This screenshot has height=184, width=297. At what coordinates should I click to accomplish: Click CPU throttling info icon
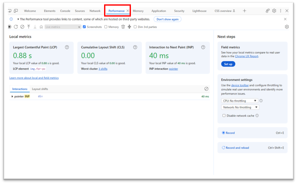click(x=261, y=101)
